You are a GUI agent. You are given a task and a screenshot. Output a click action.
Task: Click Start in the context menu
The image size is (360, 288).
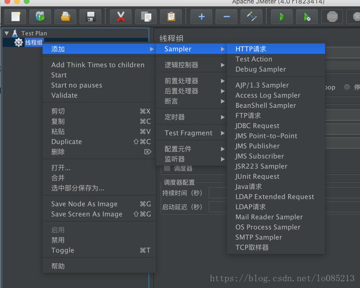click(x=99, y=75)
